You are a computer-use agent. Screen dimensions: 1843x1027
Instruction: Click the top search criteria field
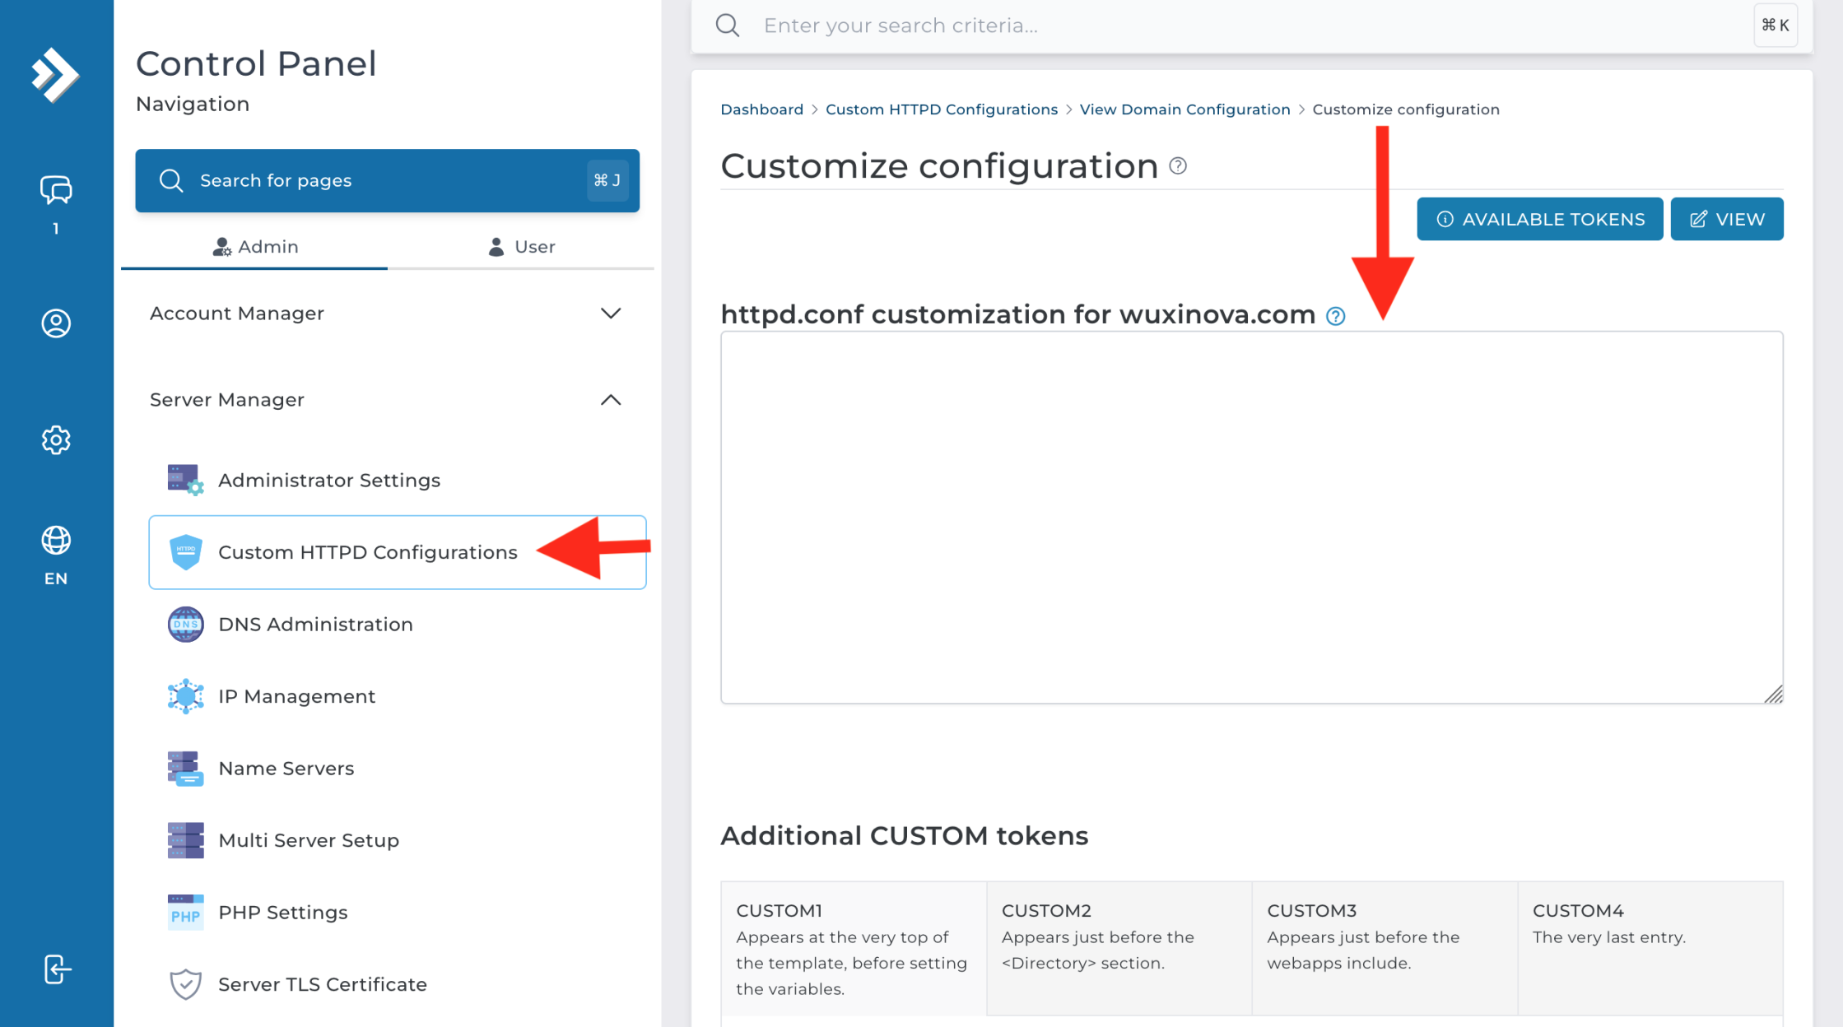click(1251, 26)
